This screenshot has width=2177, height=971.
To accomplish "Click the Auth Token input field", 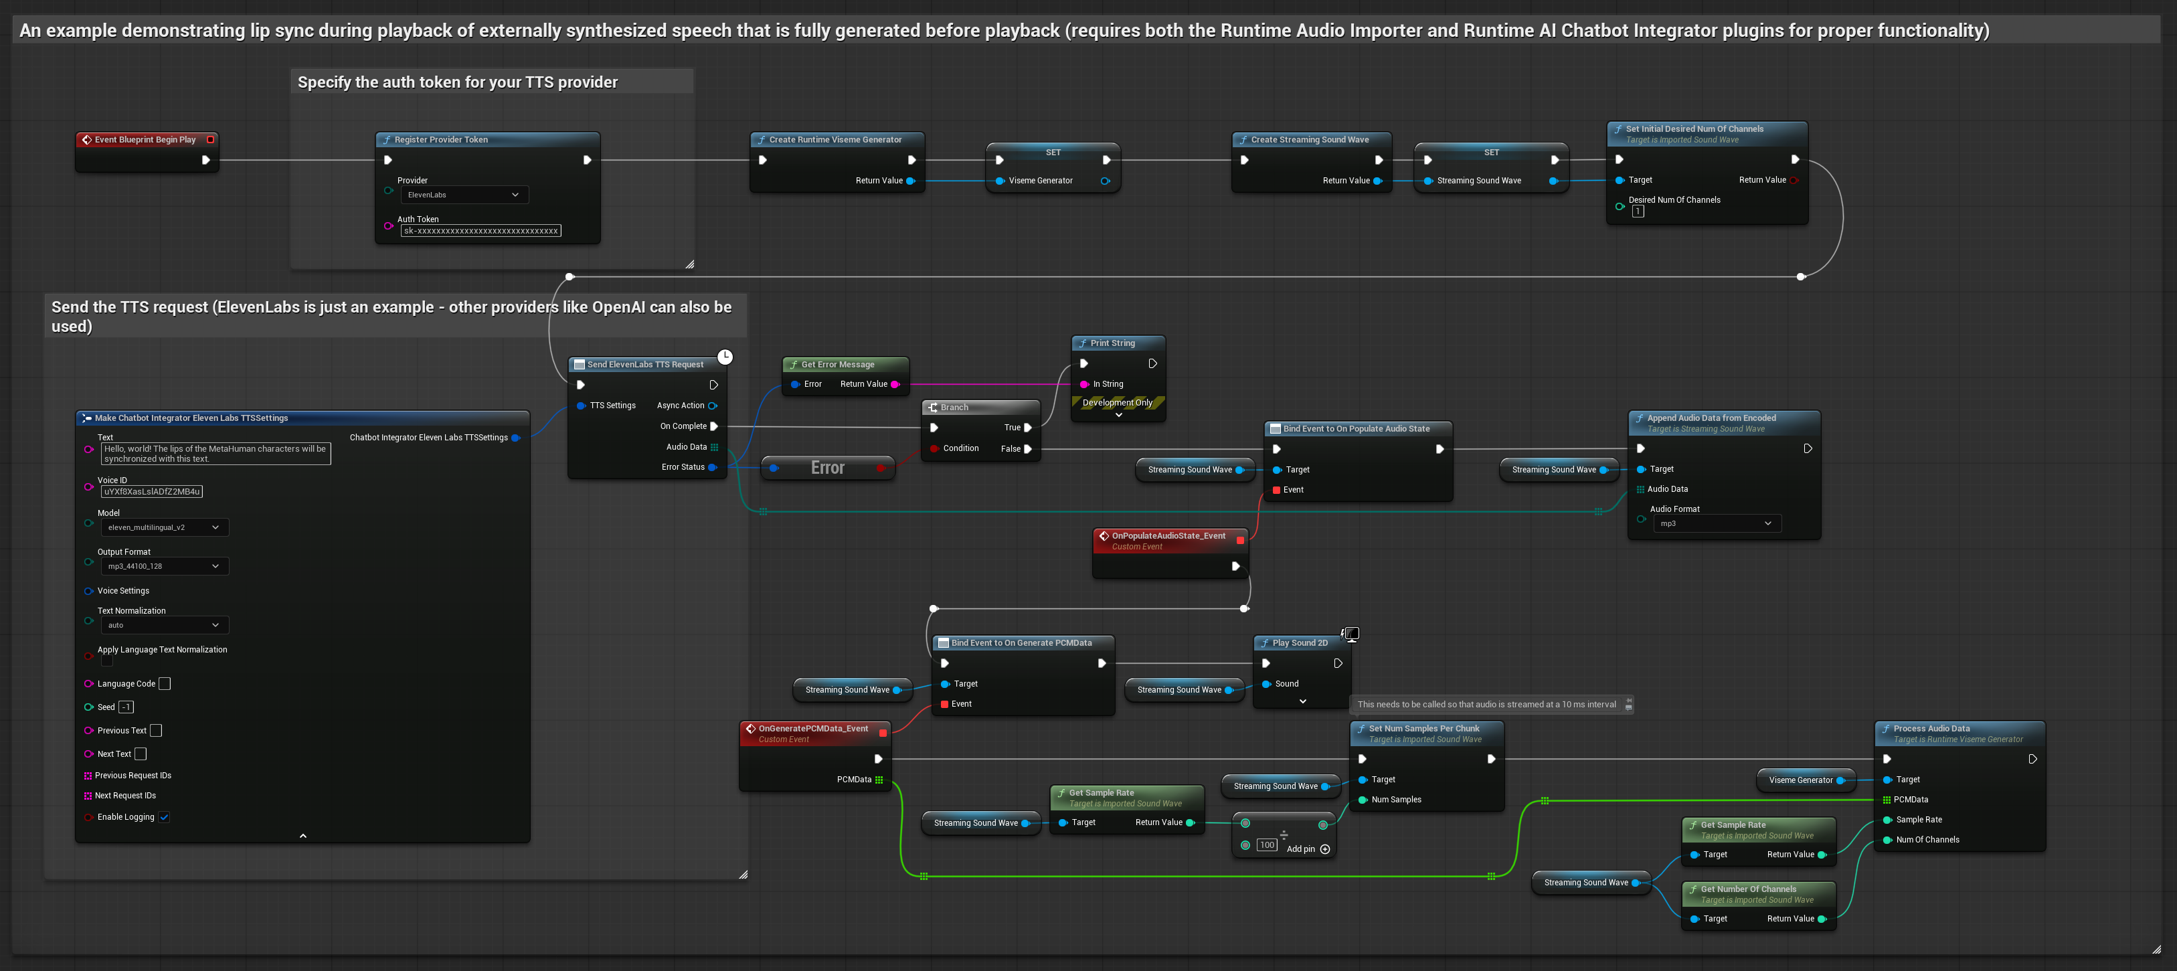I will [480, 231].
